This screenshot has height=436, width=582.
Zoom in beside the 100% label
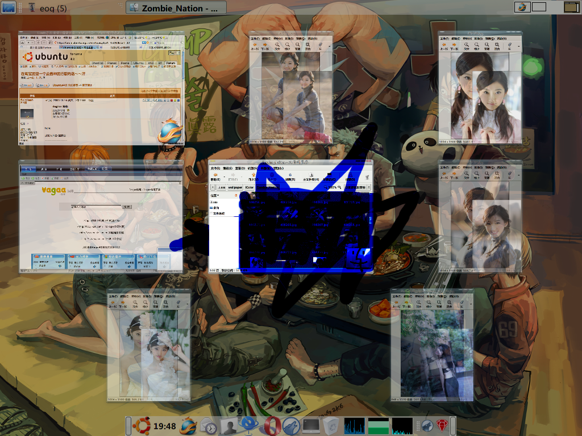[x=339, y=187]
